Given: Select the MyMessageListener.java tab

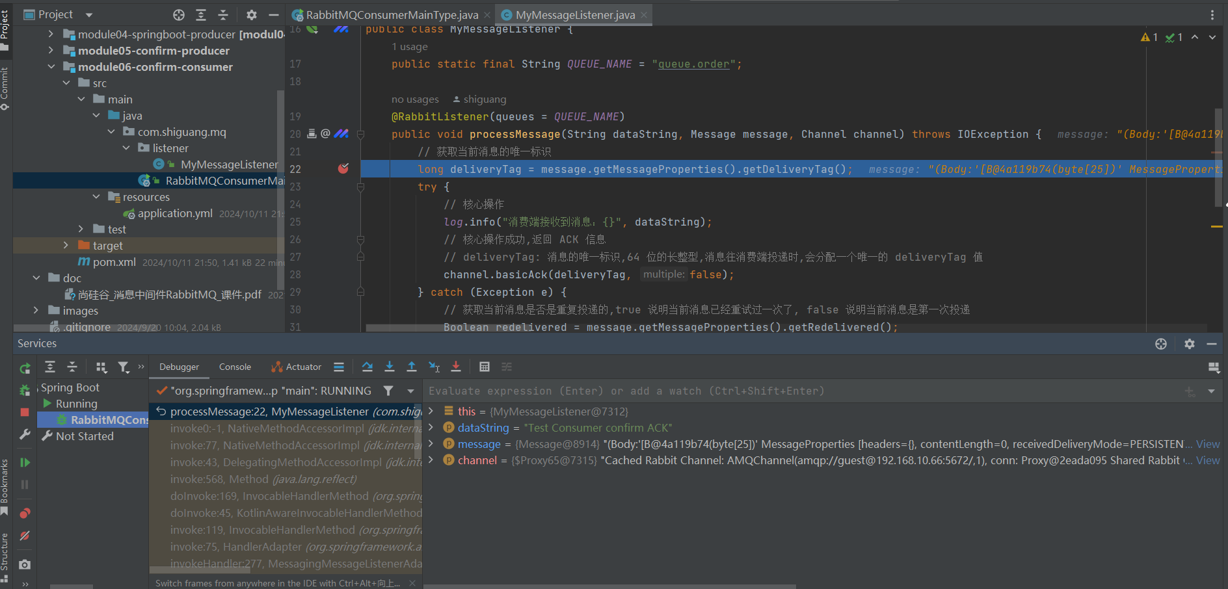Looking at the screenshot, I should click(575, 14).
